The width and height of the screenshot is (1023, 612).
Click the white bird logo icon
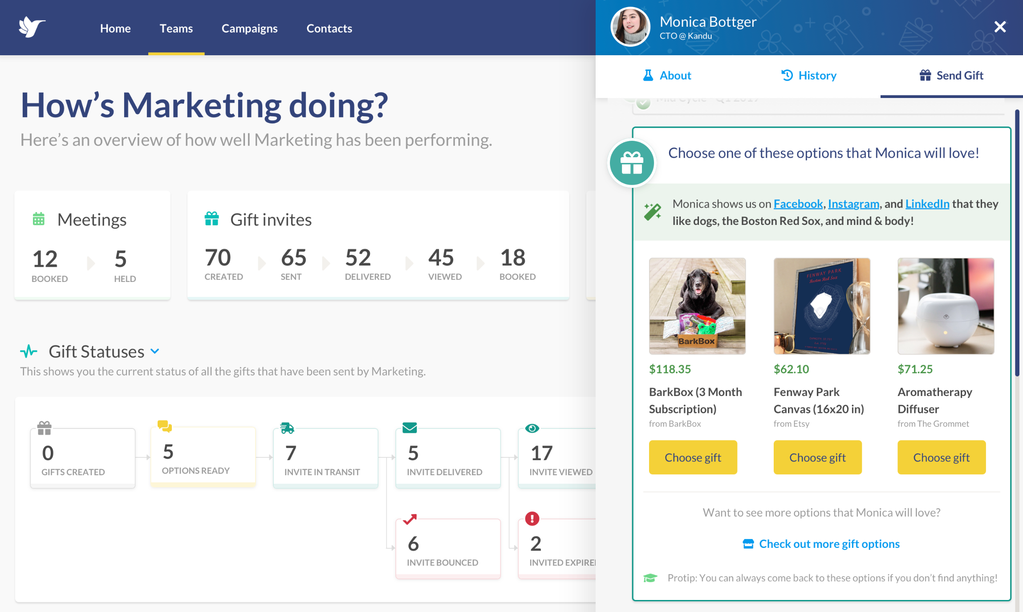tap(32, 27)
